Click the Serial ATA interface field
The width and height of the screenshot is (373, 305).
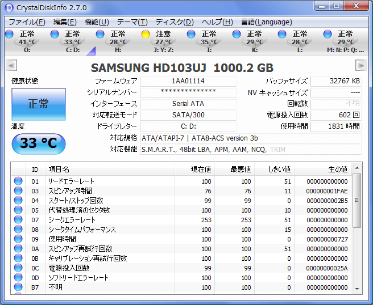click(x=188, y=104)
